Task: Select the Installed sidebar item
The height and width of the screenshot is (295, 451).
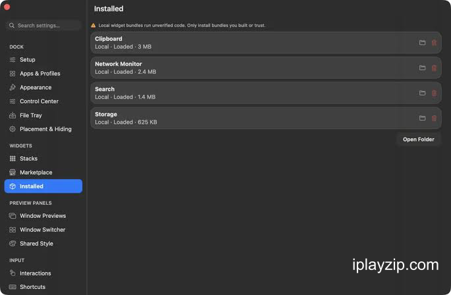Action: 43,186
